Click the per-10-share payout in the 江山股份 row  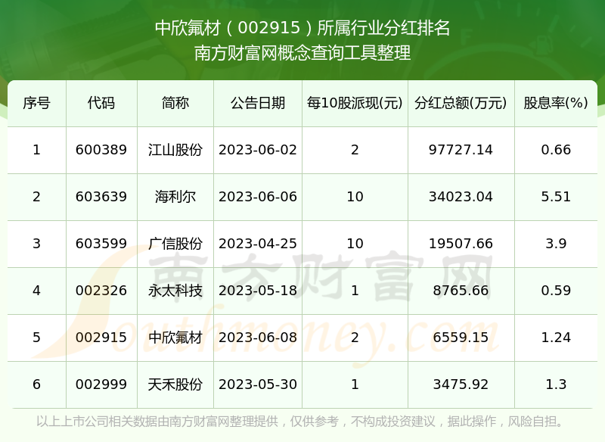click(355, 150)
